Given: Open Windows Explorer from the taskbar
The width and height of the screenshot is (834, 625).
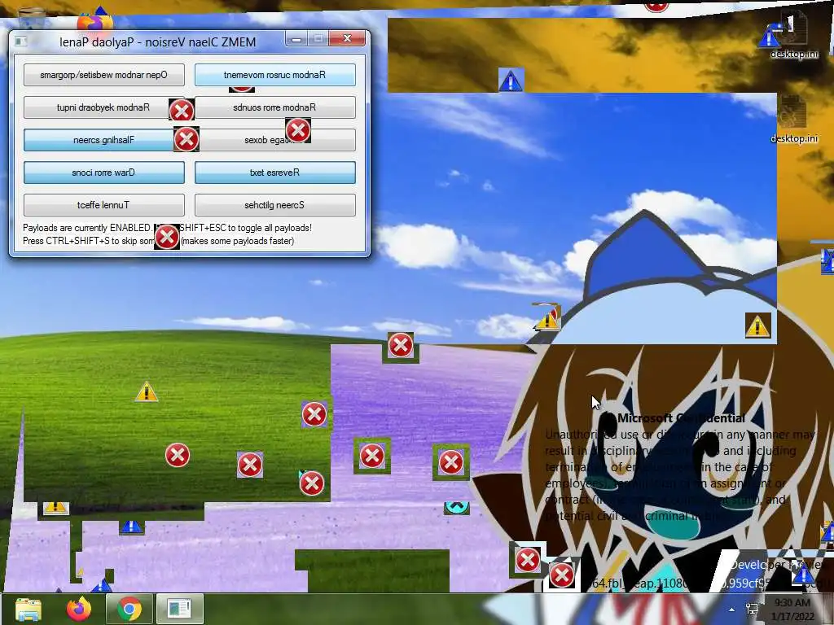Looking at the screenshot, I should [x=29, y=609].
